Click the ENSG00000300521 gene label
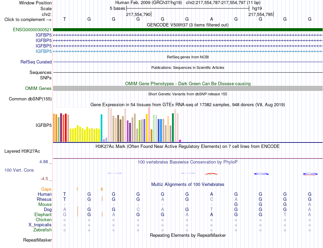The height and width of the screenshot is (248, 323). 32,30
